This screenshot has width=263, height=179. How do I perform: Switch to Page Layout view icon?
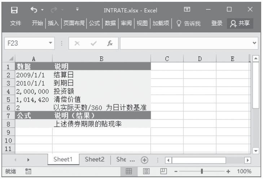coord(145,171)
